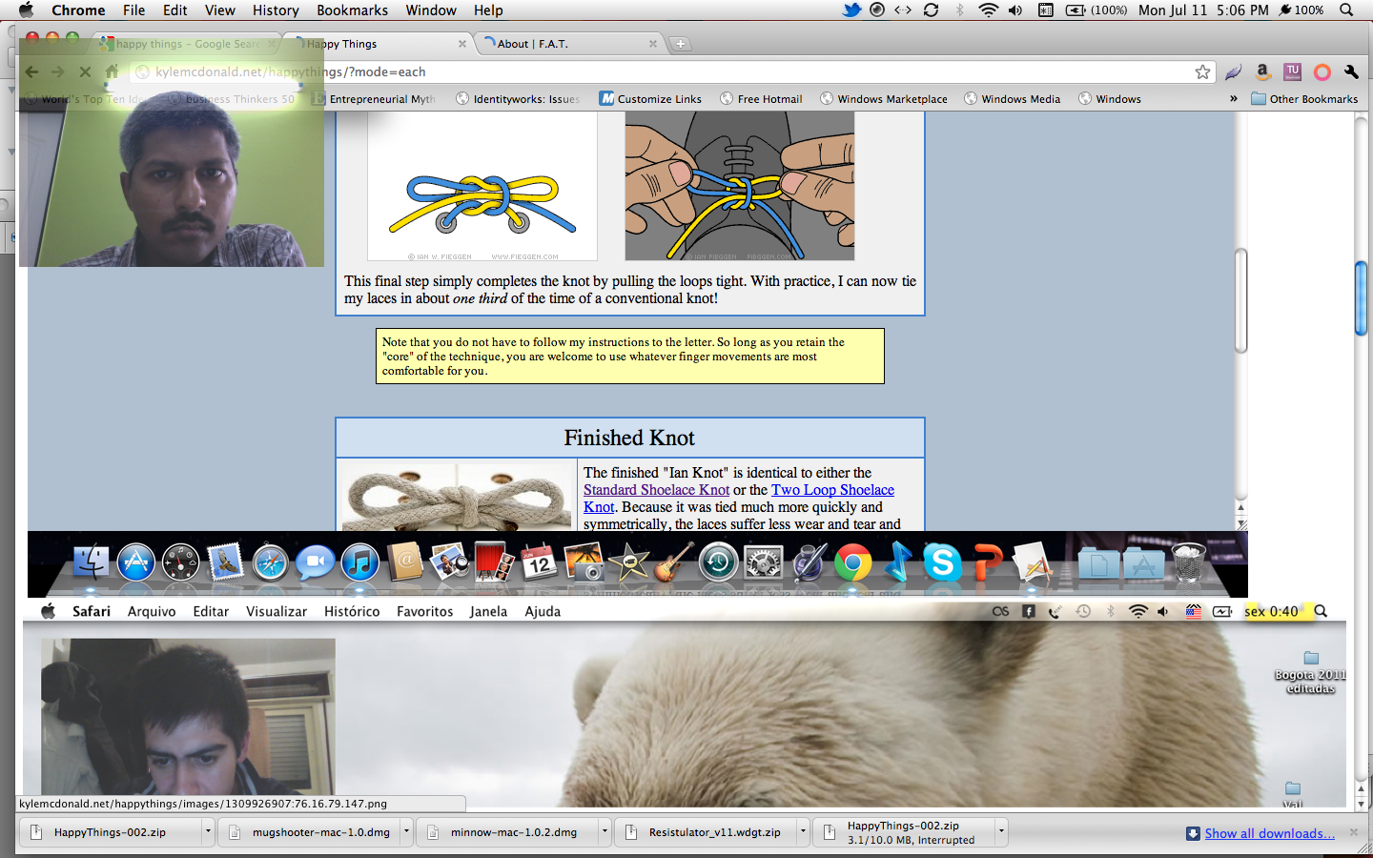Open the battery status icon in menu bar
This screenshot has width=1373, height=858.
click(1076, 10)
